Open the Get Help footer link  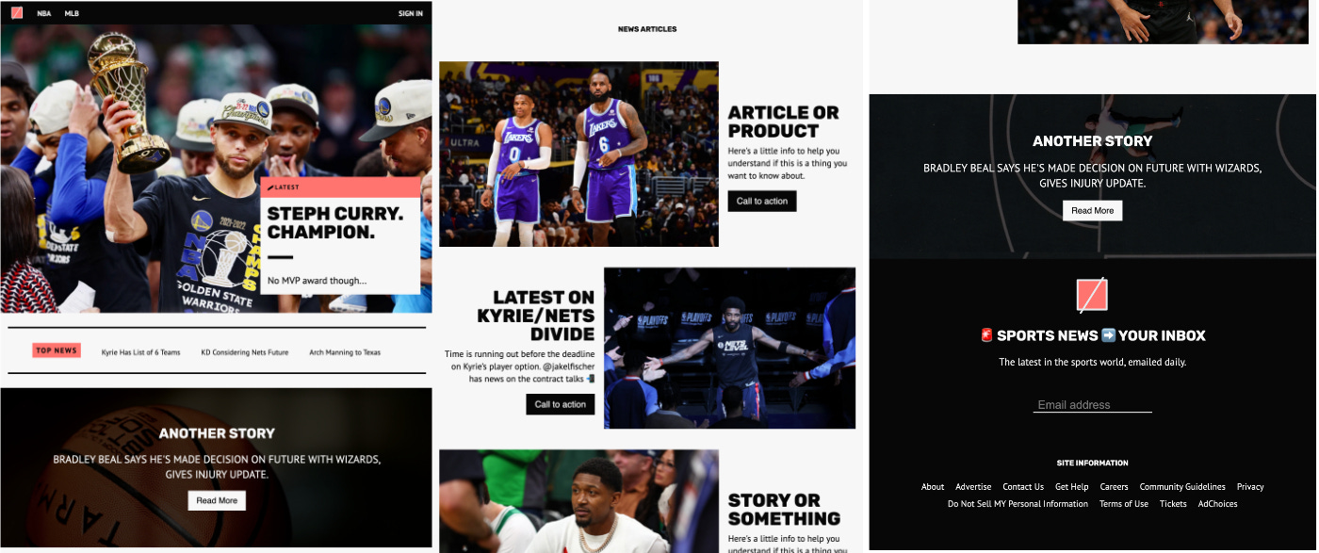coord(1072,487)
